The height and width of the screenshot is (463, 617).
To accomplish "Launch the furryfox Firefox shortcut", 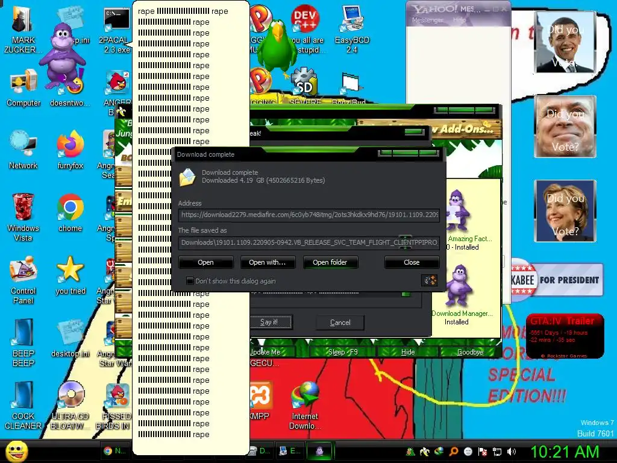I will pyautogui.click(x=70, y=150).
